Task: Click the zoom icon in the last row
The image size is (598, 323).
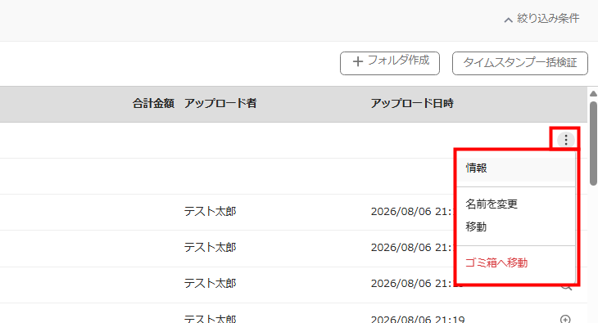Action: click(565, 319)
